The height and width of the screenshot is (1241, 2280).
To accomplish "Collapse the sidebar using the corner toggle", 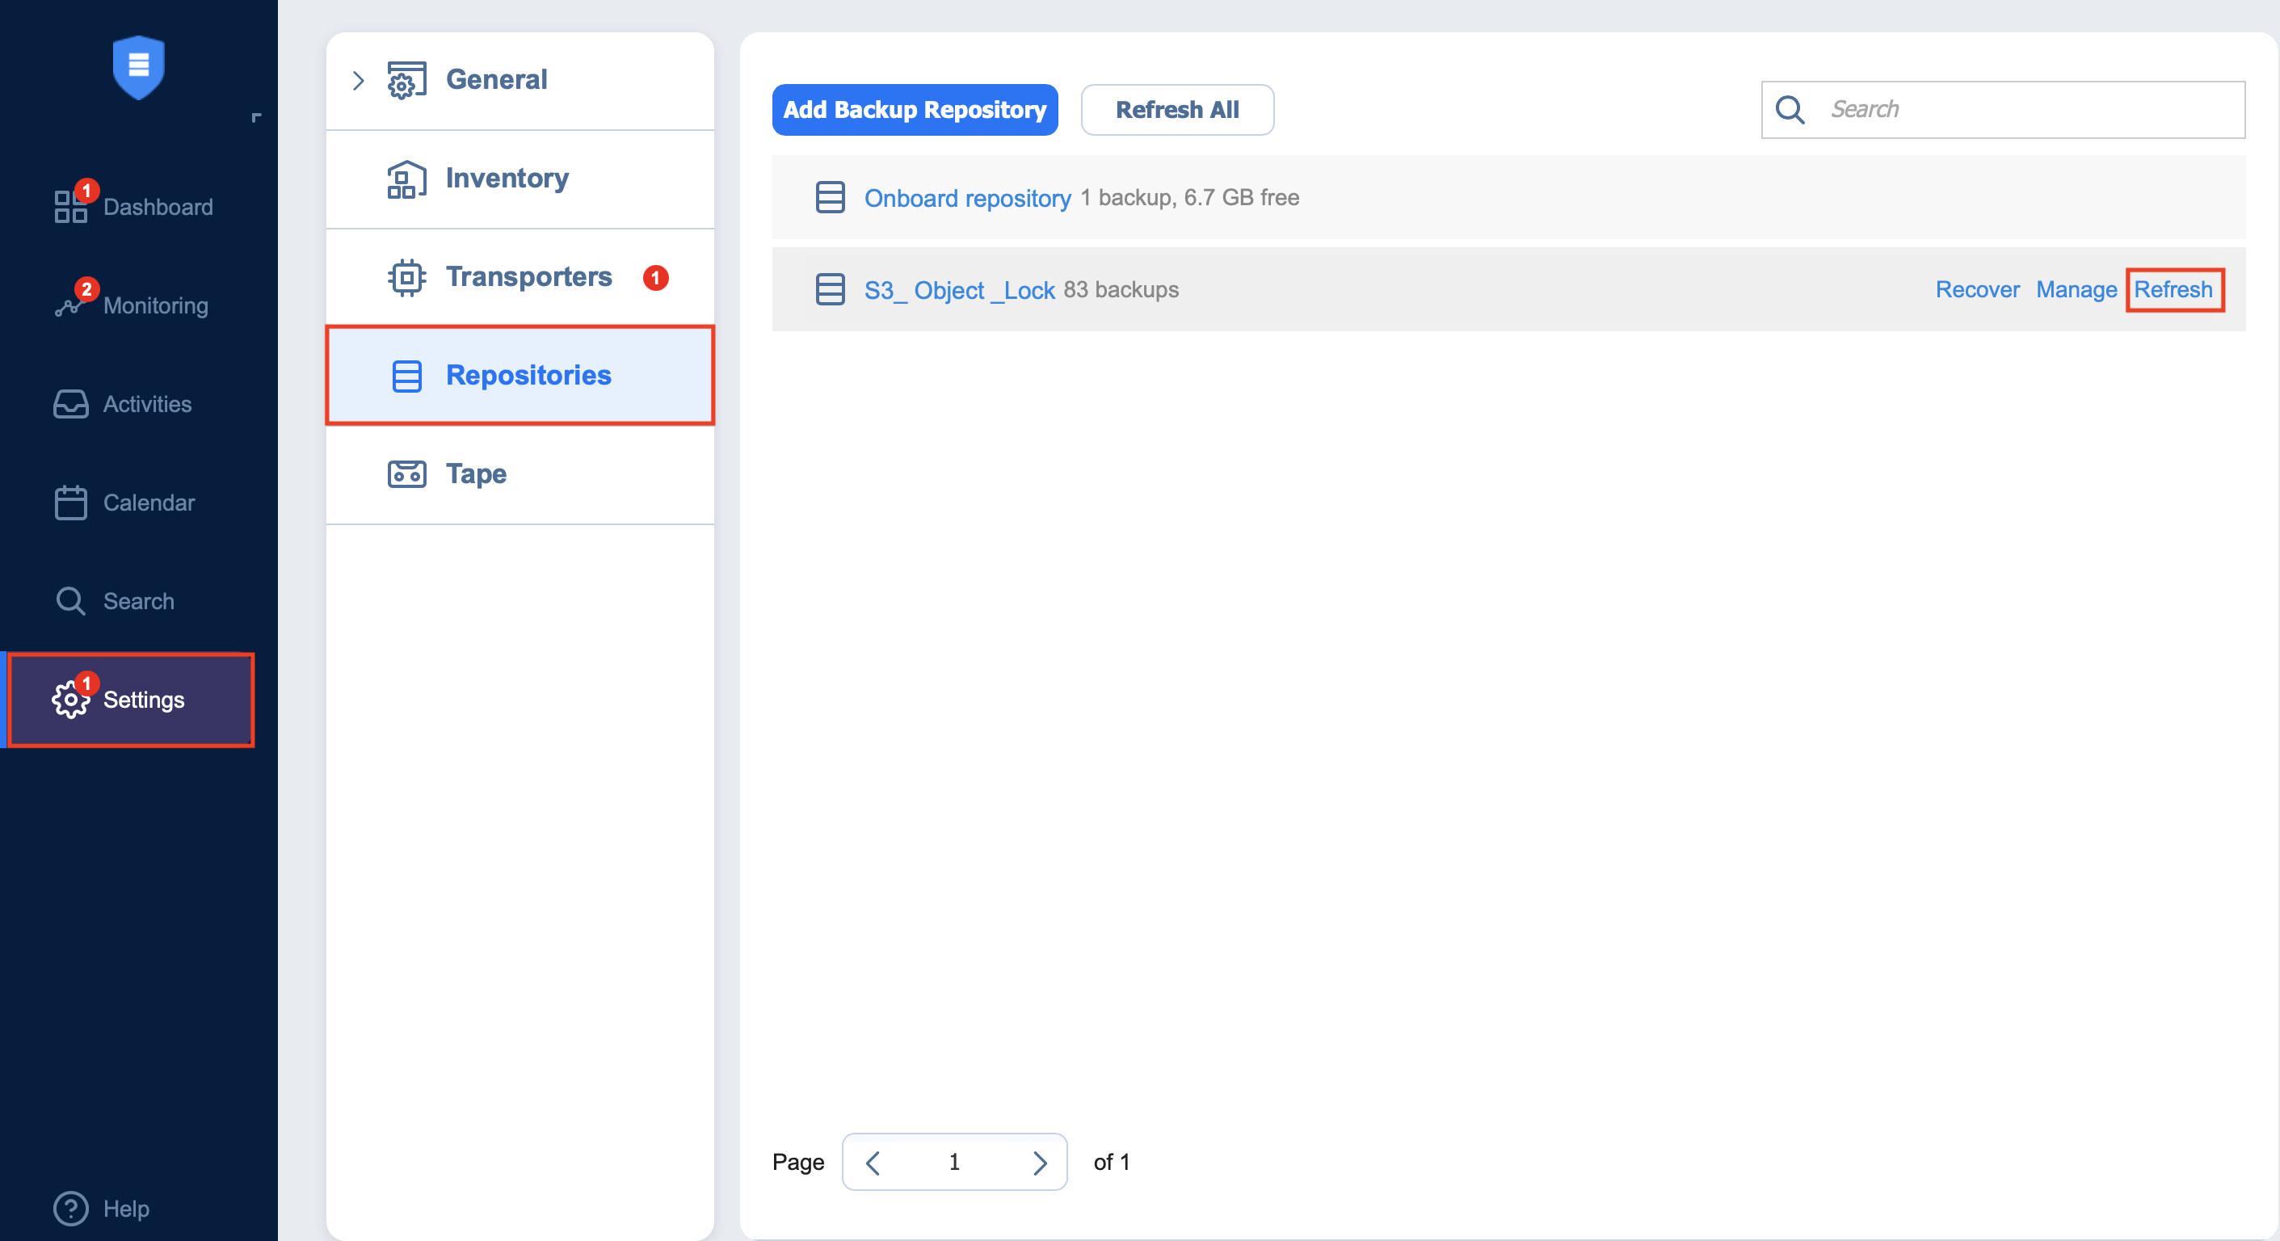I will pos(257,117).
